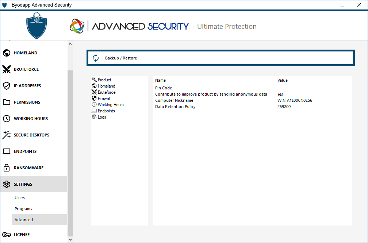This screenshot has height=243, width=368.
Task: Click the Yes value cell
Action: point(280,94)
